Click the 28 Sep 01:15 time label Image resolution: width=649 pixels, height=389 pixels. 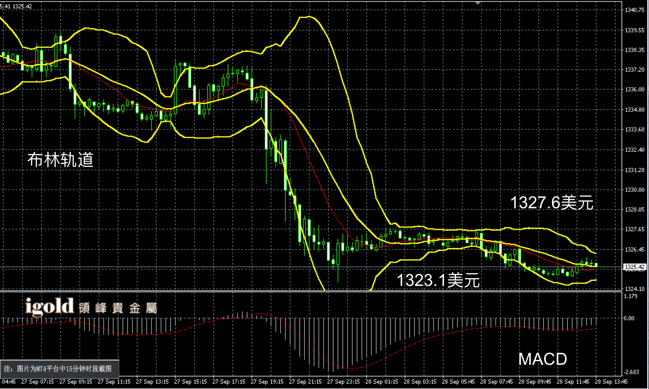pos(382,382)
